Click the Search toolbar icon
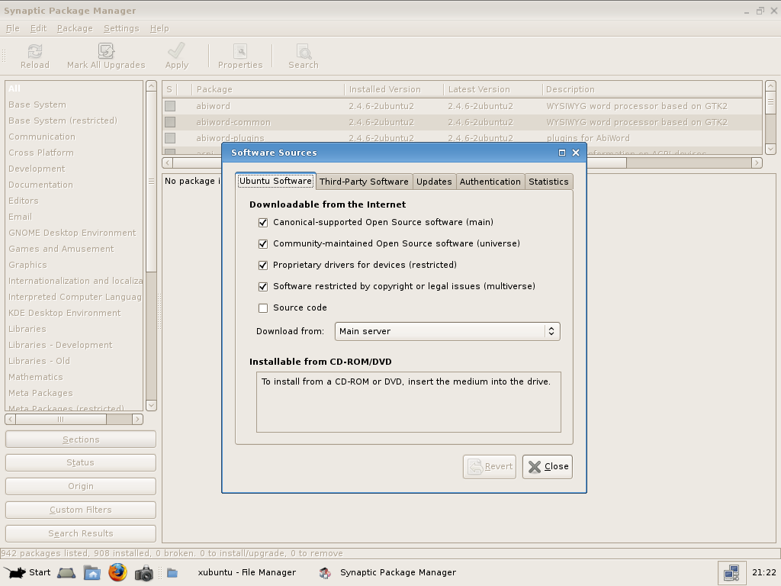Image resolution: width=781 pixels, height=586 pixels. tap(304, 51)
